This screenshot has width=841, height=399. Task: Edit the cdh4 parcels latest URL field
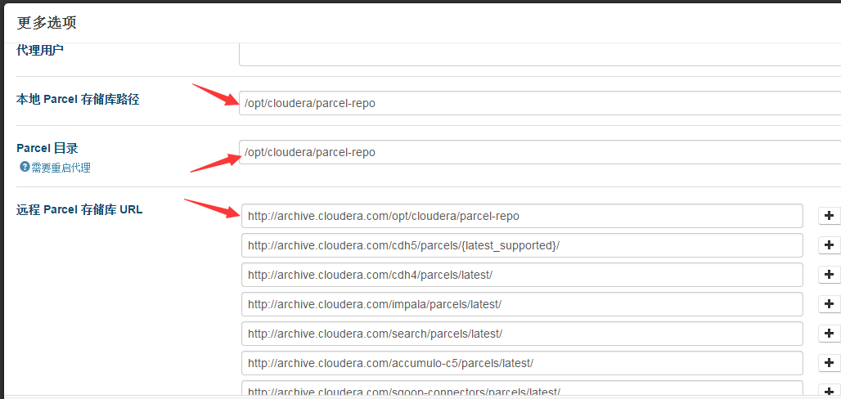tap(522, 275)
